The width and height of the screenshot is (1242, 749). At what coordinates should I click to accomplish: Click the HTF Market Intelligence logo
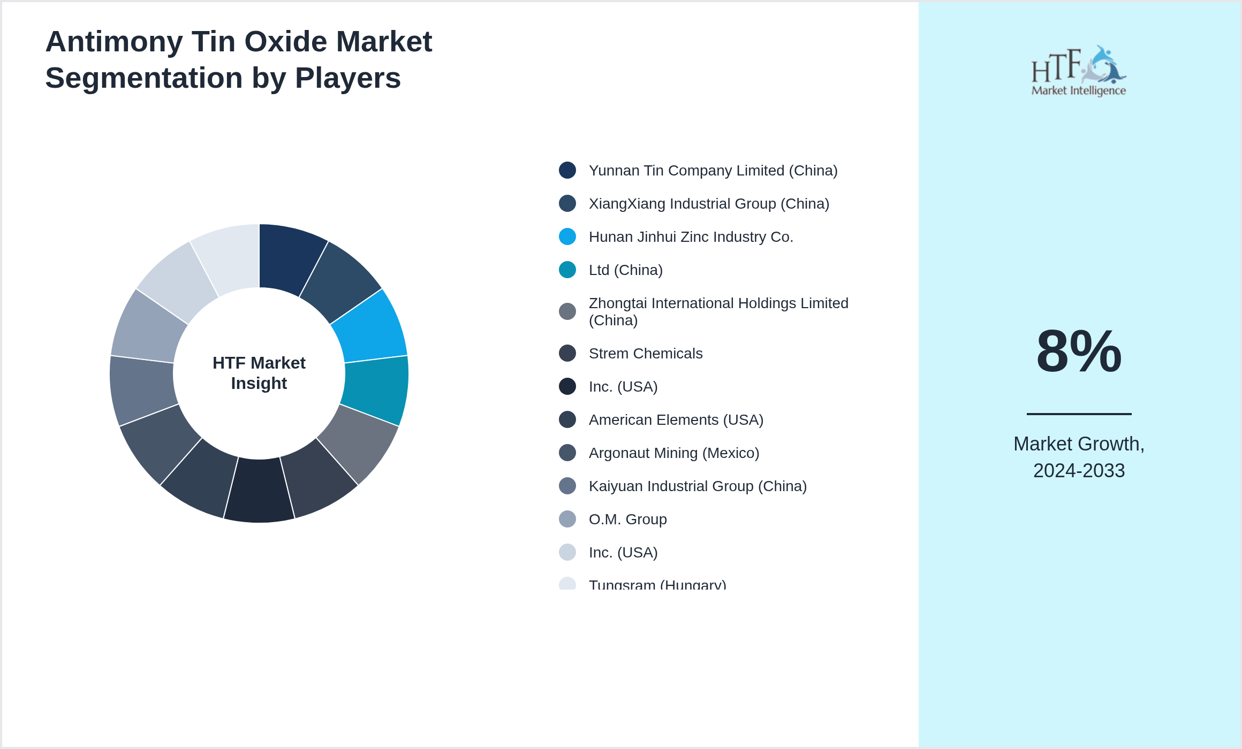point(1078,71)
